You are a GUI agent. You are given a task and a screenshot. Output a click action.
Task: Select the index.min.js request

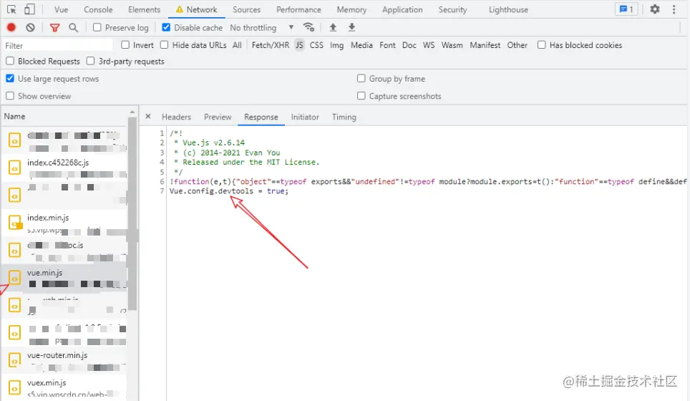coord(64,223)
